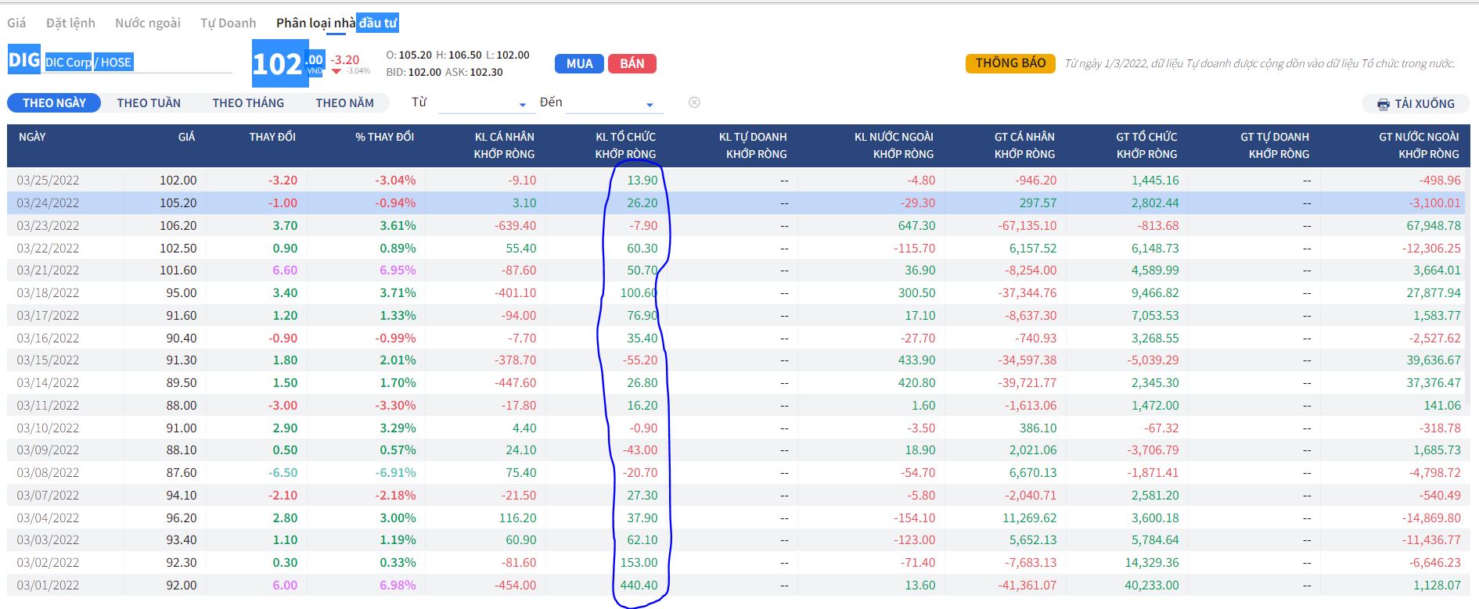1479x609 pixels.
Task: Click the MUA buy button
Action: pos(580,63)
